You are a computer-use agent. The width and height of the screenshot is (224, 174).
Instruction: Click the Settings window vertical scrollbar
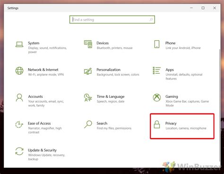click(x=220, y=105)
